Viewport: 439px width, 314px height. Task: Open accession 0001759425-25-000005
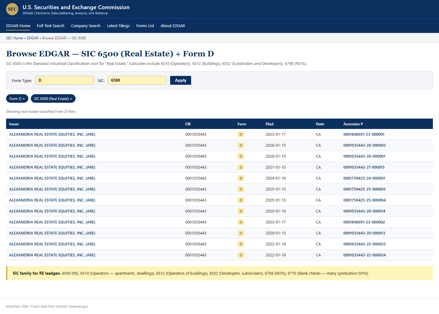(x=365, y=189)
